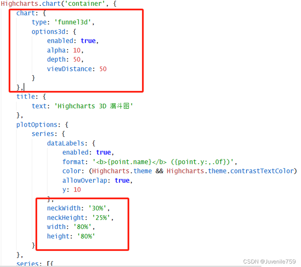Select the depth value '50'

pos(77,59)
